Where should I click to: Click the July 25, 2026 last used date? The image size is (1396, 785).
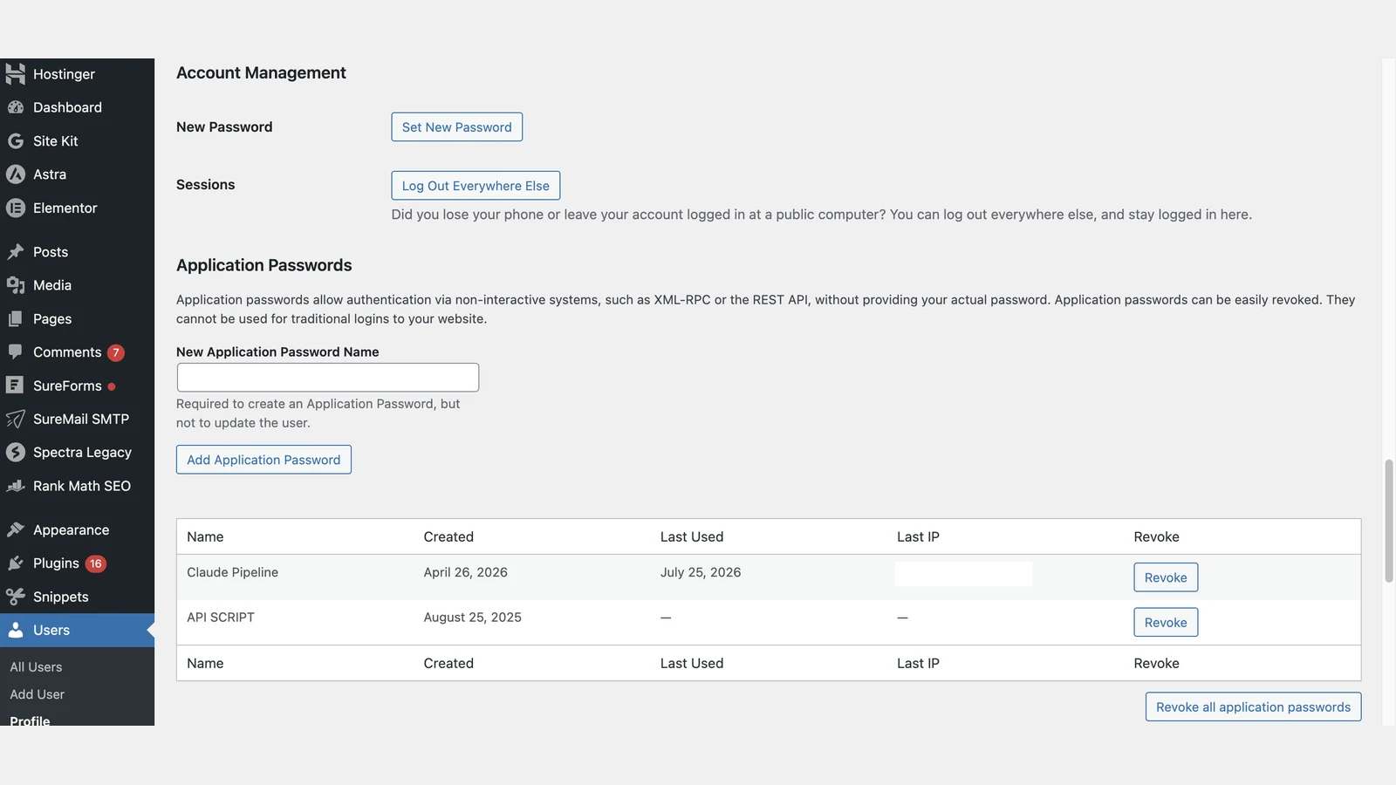pyautogui.click(x=701, y=572)
